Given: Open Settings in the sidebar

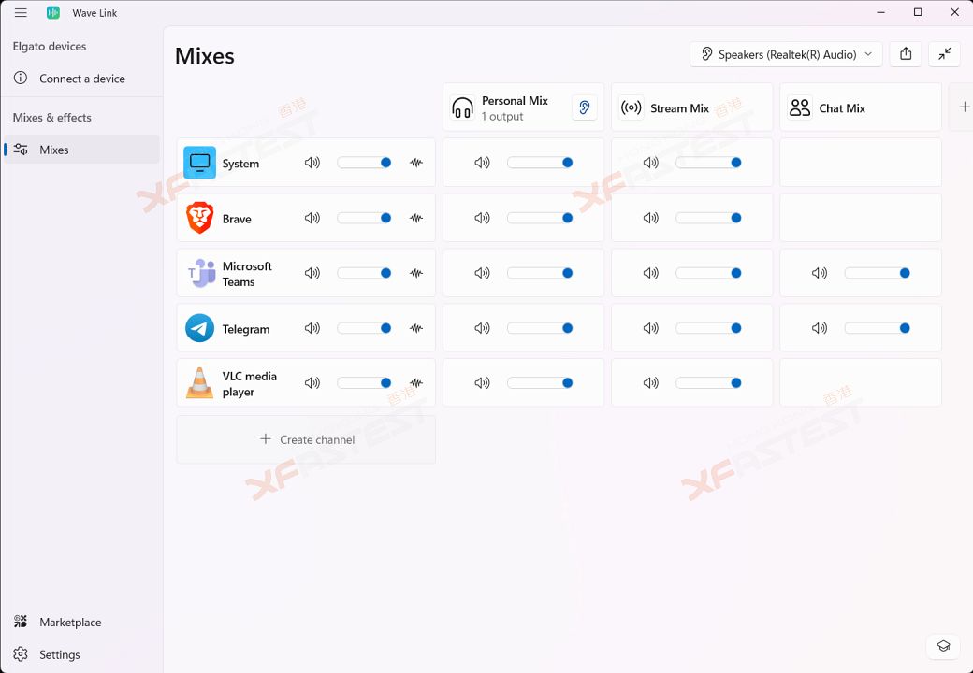Looking at the screenshot, I should (x=59, y=655).
